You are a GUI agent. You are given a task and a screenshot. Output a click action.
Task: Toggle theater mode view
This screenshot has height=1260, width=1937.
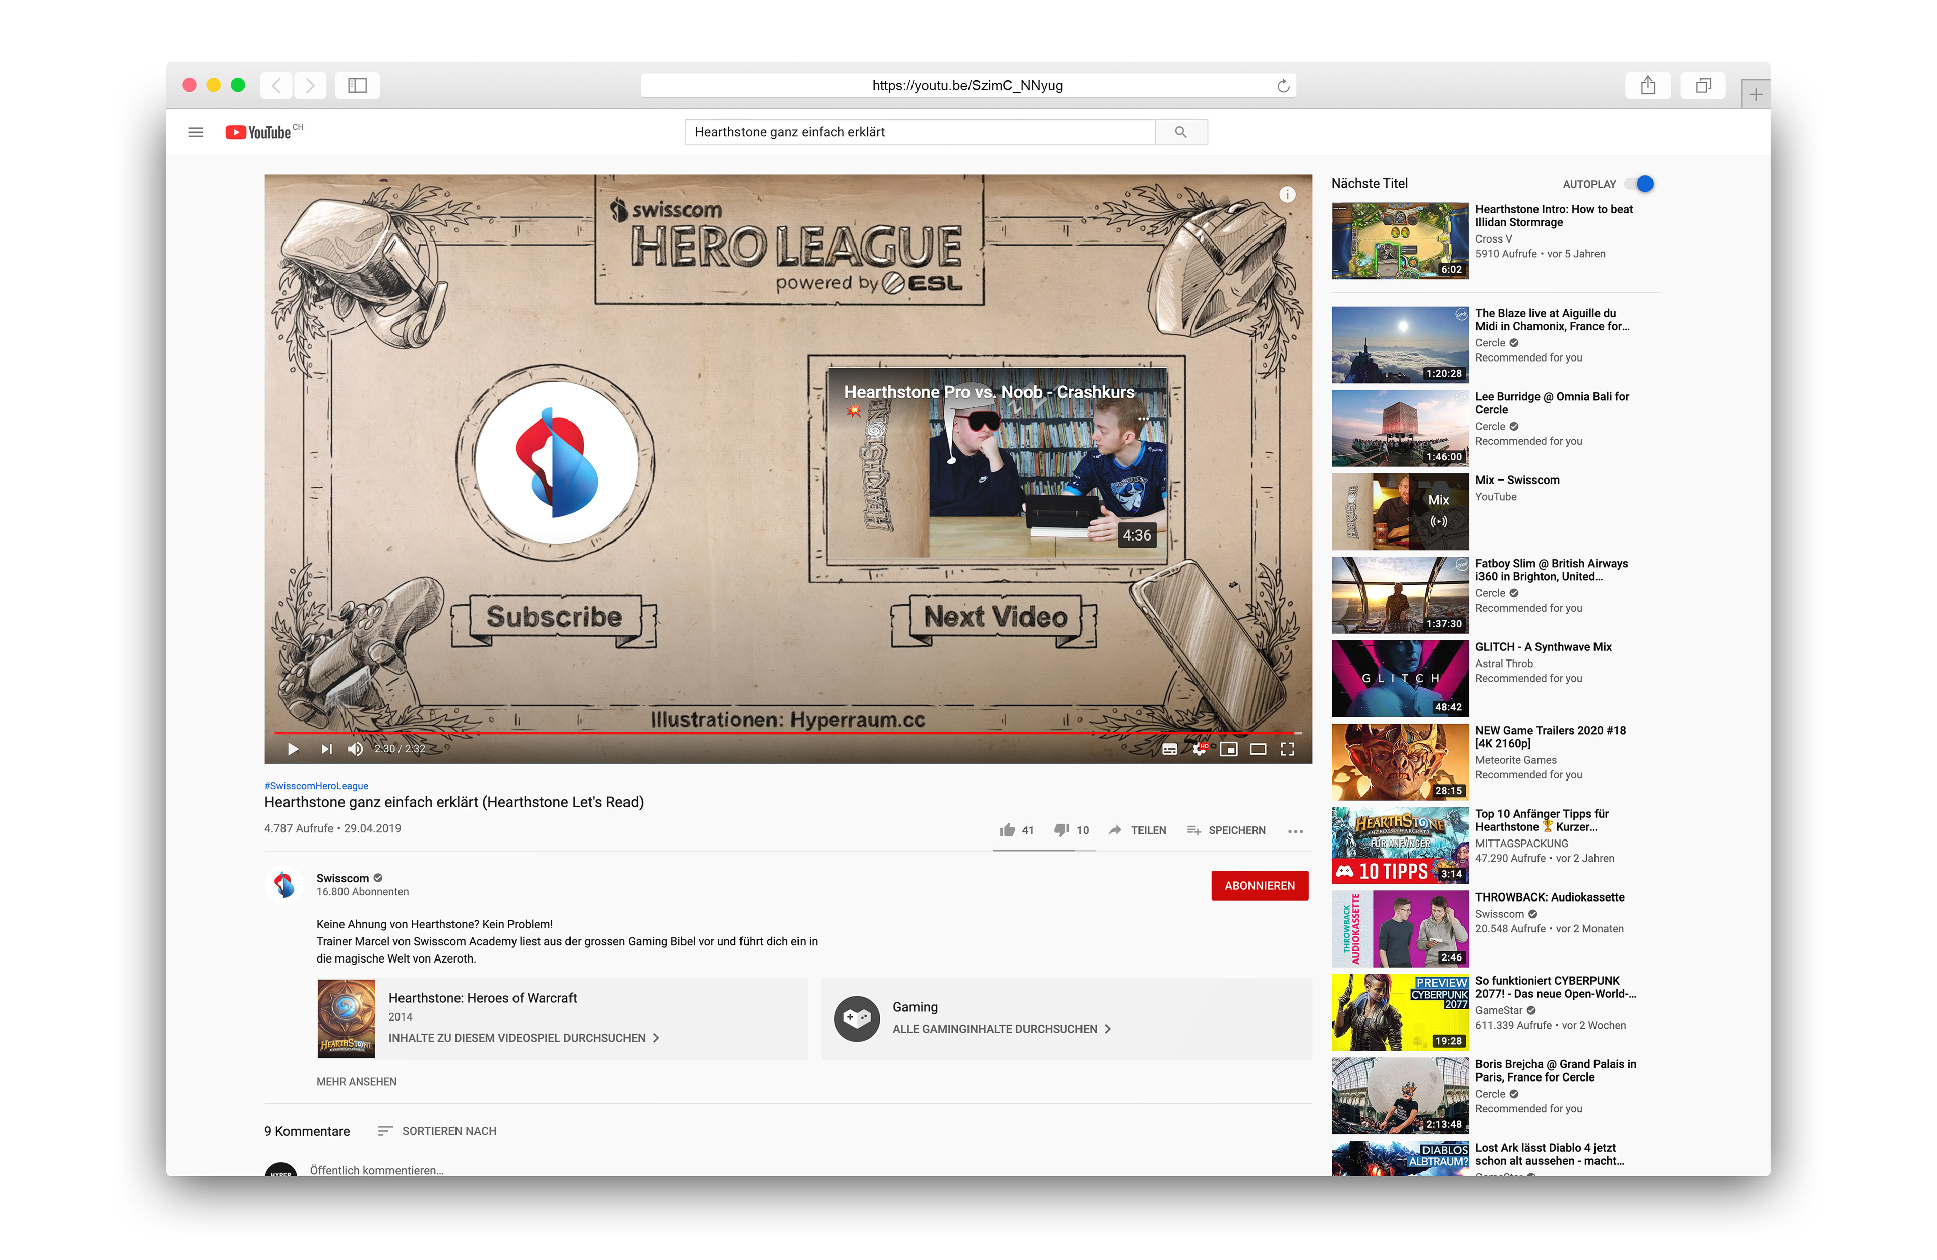(x=1258, y=748)
